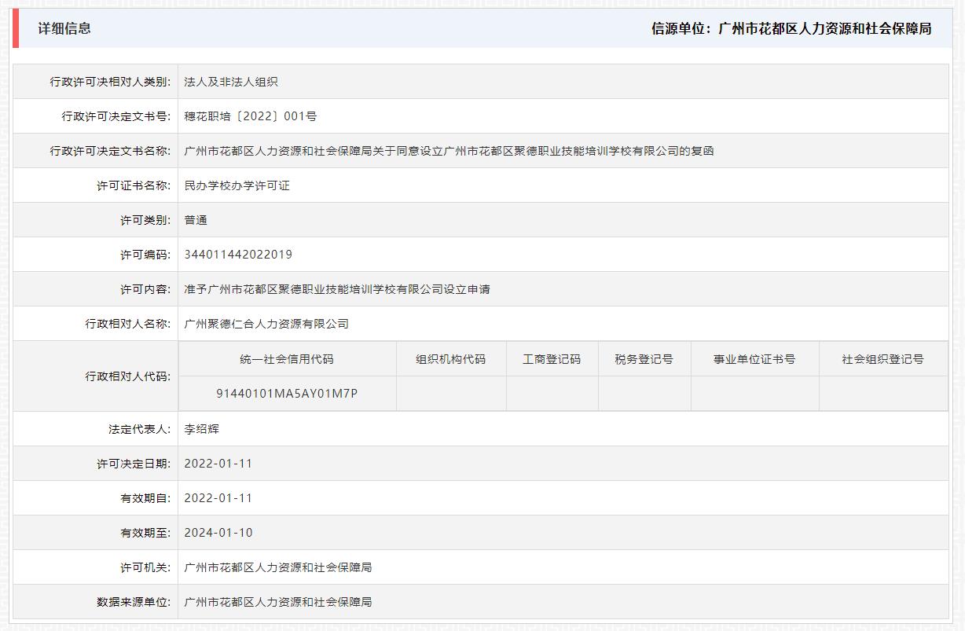Click the 事业单位证书号 column header
This screenshot has height=631, width=965.
pos(754,359)
